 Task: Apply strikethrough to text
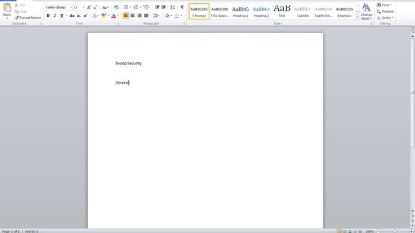[x=72, y=16]
